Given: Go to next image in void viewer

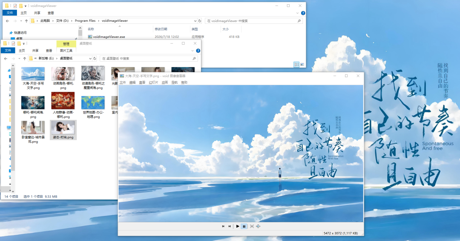Looking at the screenshot, I should 230,227.
